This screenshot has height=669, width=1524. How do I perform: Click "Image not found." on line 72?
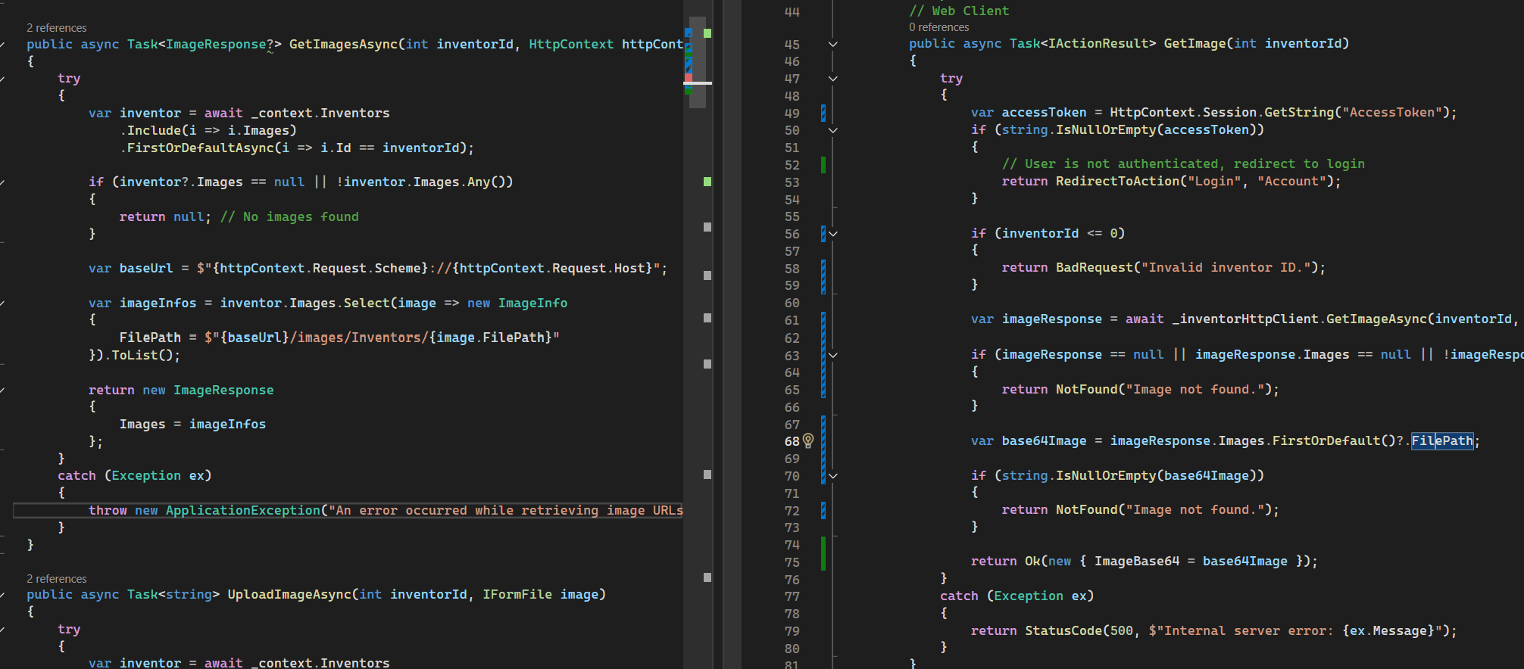click(x=1195, y=509)
